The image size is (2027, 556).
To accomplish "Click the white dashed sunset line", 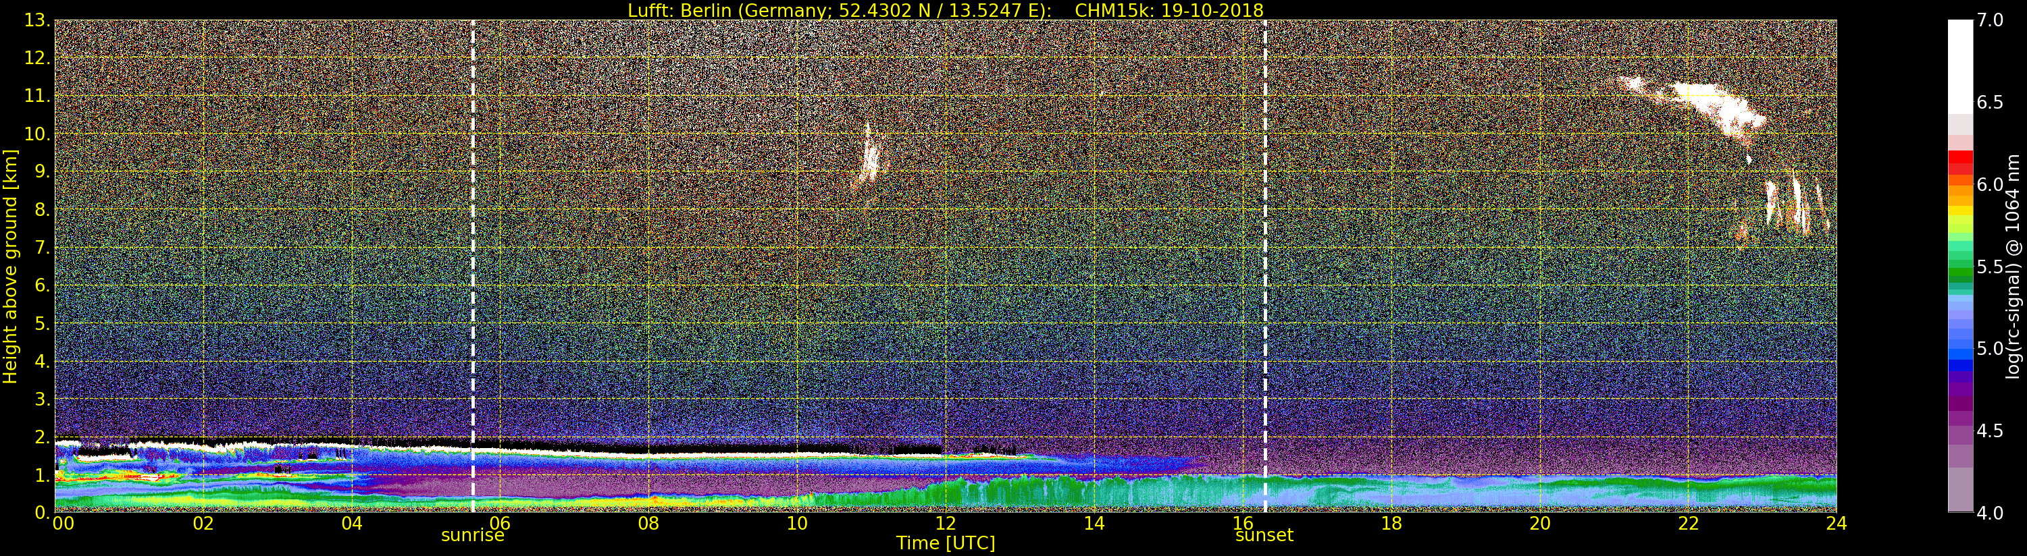I will click(x=1265, y=266).
